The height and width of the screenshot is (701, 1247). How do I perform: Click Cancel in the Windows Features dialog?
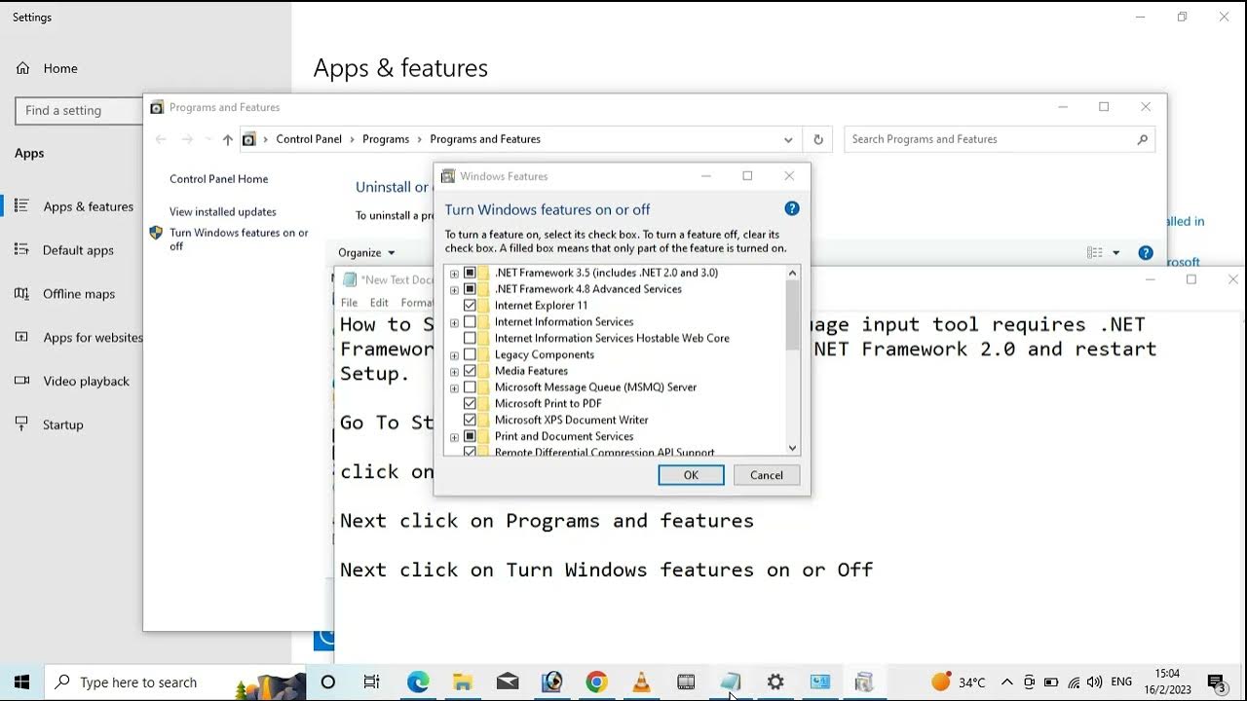click(767, 475)
